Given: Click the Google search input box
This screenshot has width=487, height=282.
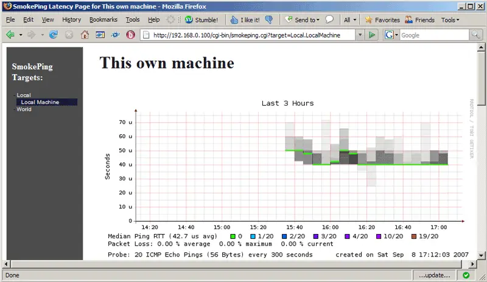Looking at the screenshot, I should click(x=434, y=35).
